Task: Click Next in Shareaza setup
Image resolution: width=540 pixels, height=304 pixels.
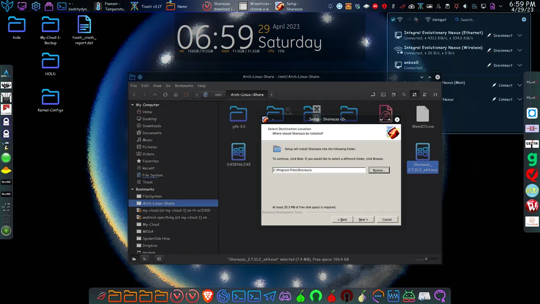Action: tap(363, 220)
